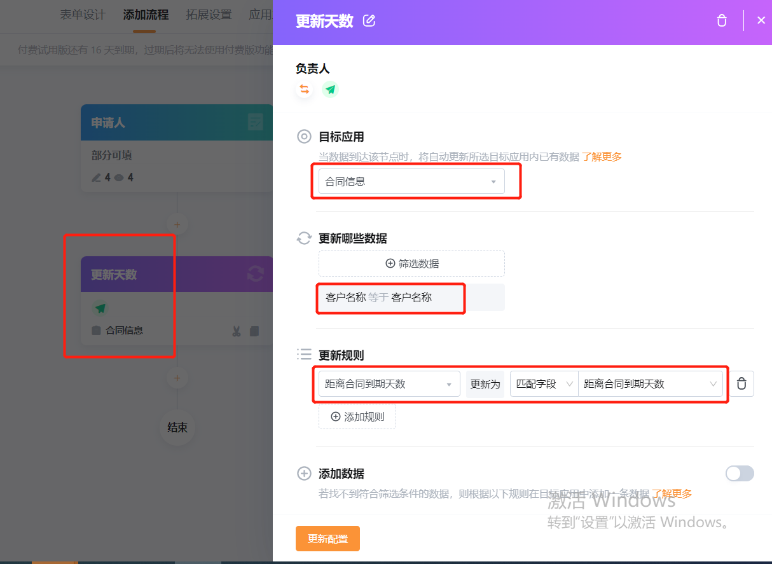Viewport: 772px width, 564px height.
Task: Switch to the 表单设计 tab
Action: (x=83, y=15)
